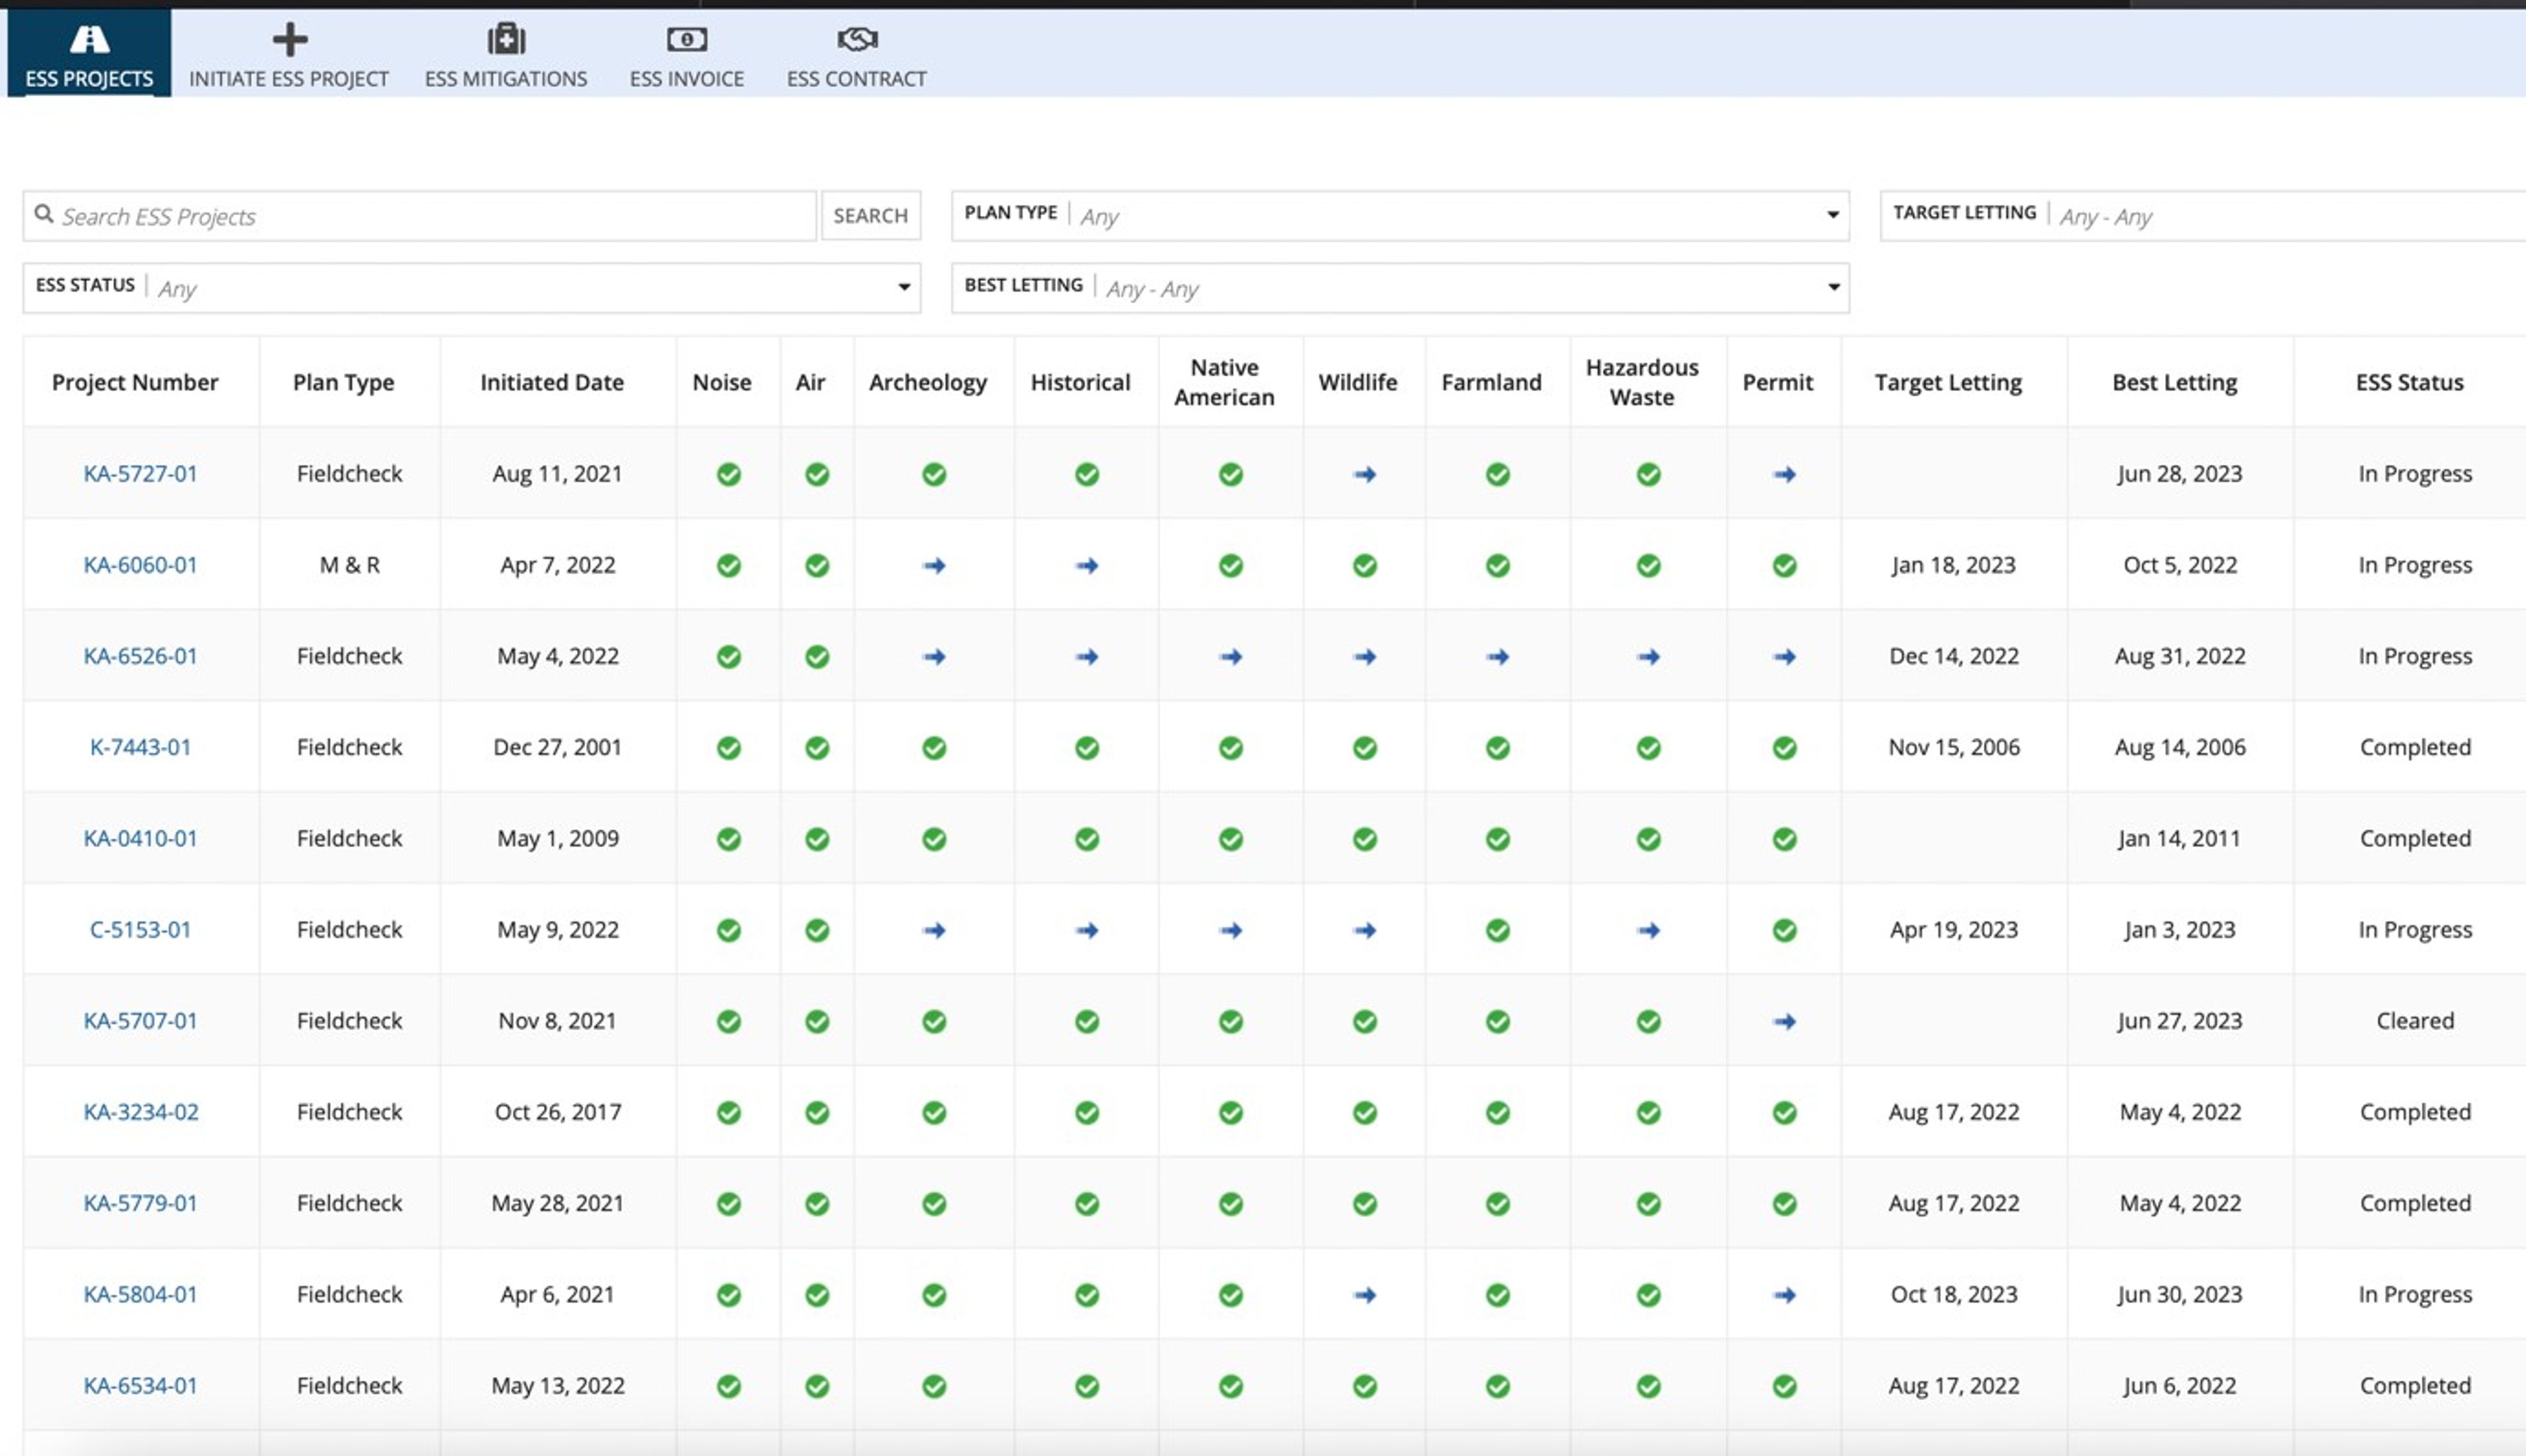Open project KA-5707-01
Screen dimensions: 2526x1456
click(140, 1021)
